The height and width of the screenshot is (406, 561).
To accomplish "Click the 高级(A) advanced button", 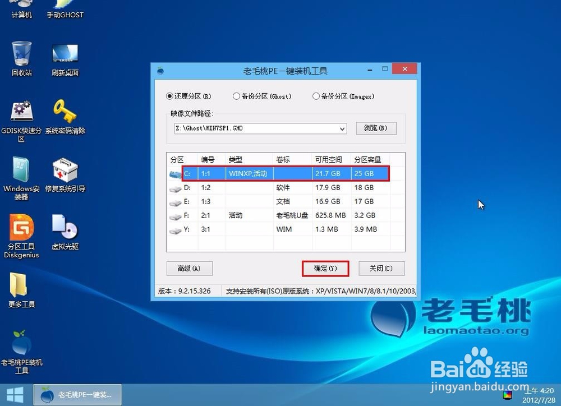I will [x=190, y=268].
